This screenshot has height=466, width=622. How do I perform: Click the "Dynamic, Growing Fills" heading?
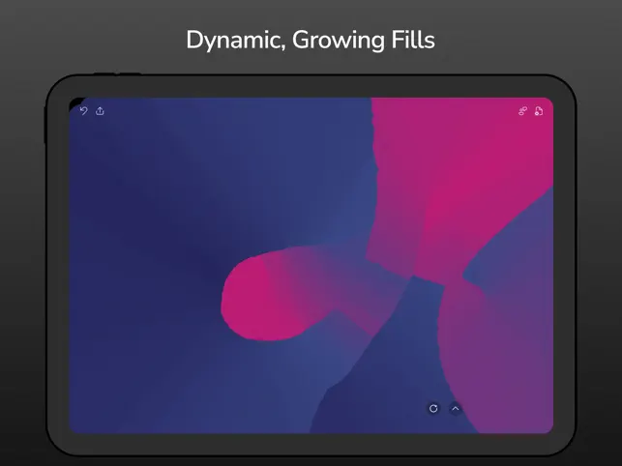click(x=311, y=40)
